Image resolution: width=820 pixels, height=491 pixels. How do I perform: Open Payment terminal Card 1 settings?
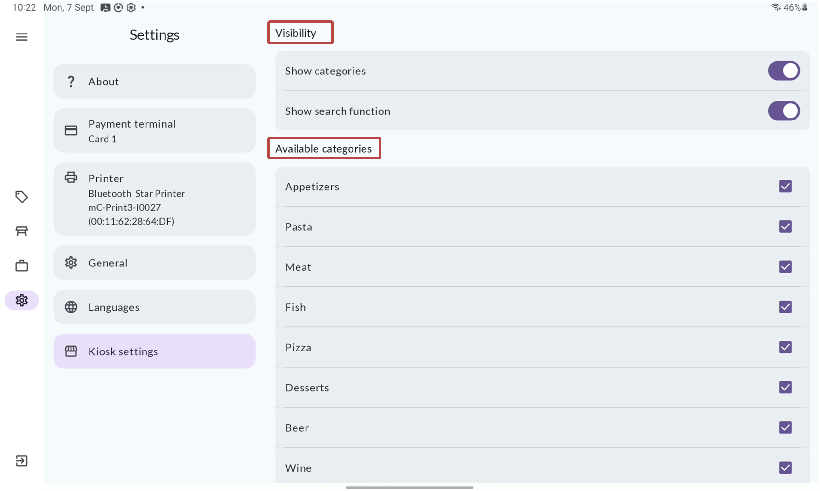pos(155,131)
